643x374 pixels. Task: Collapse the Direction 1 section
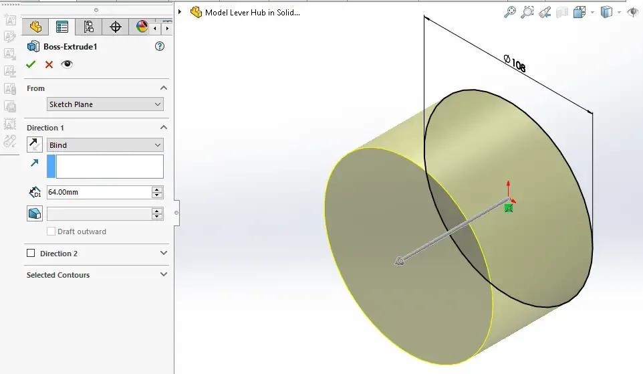point(164,127)
